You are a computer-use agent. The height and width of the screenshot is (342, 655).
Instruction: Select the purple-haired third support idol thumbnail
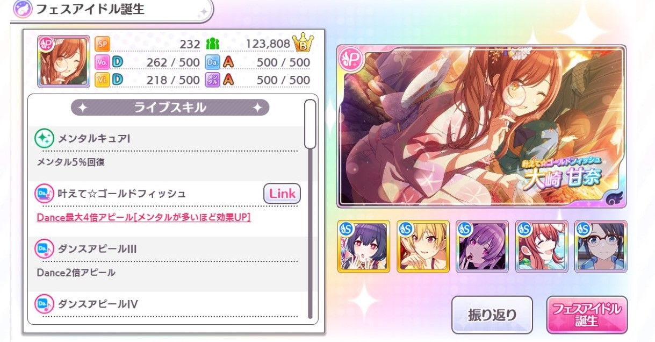coord(482,246)
